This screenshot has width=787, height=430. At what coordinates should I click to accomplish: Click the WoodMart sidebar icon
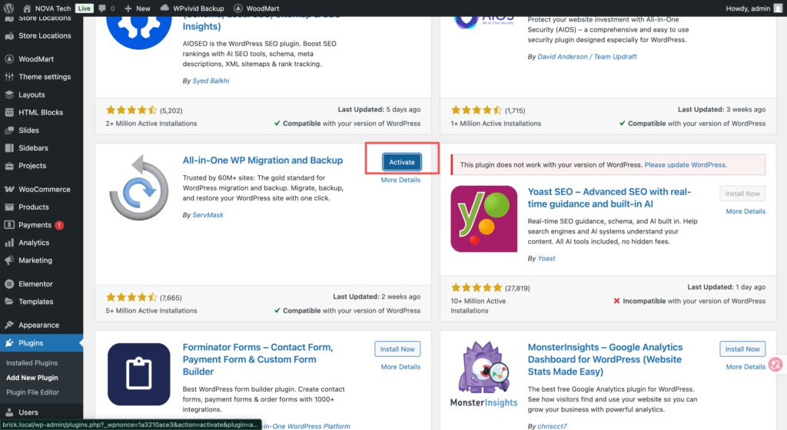click(9, 58)
